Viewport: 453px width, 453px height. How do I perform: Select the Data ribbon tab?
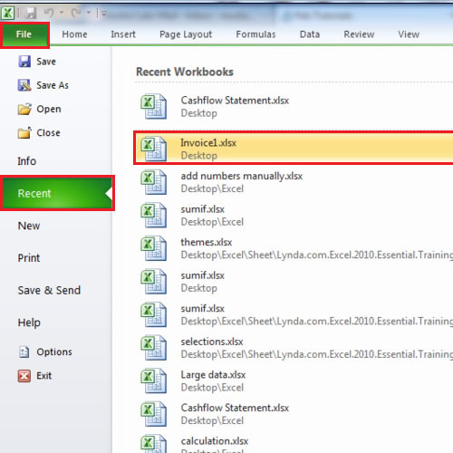[310, 34]
